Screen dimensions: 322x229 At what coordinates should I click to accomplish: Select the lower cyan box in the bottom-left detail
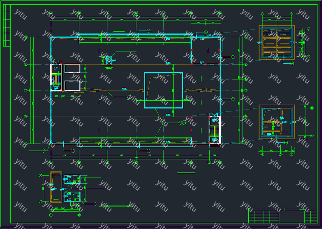72,197
